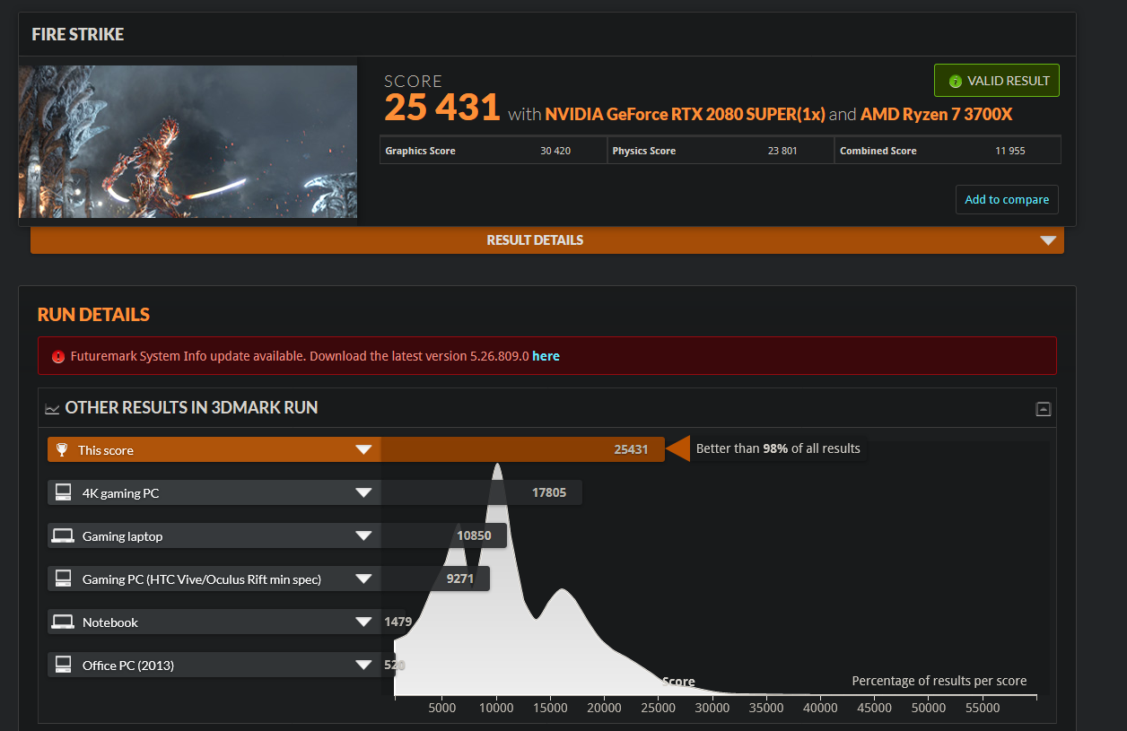This screenshot has width=1127, height=731.
Task: Click the Valid Result badge
Action: coord(997,81)
